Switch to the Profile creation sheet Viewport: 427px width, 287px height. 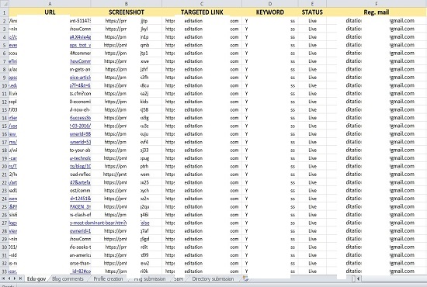point(108,278)
